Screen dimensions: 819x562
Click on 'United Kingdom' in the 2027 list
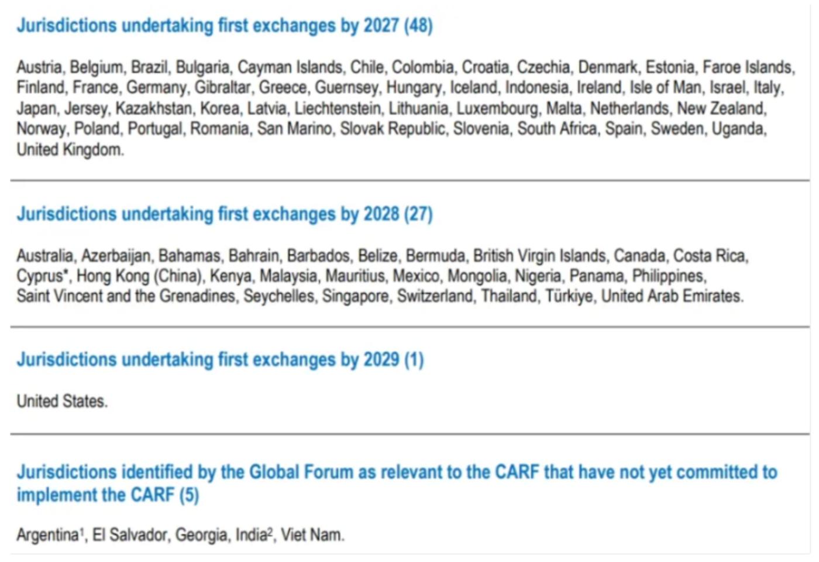tap(70, 150)
